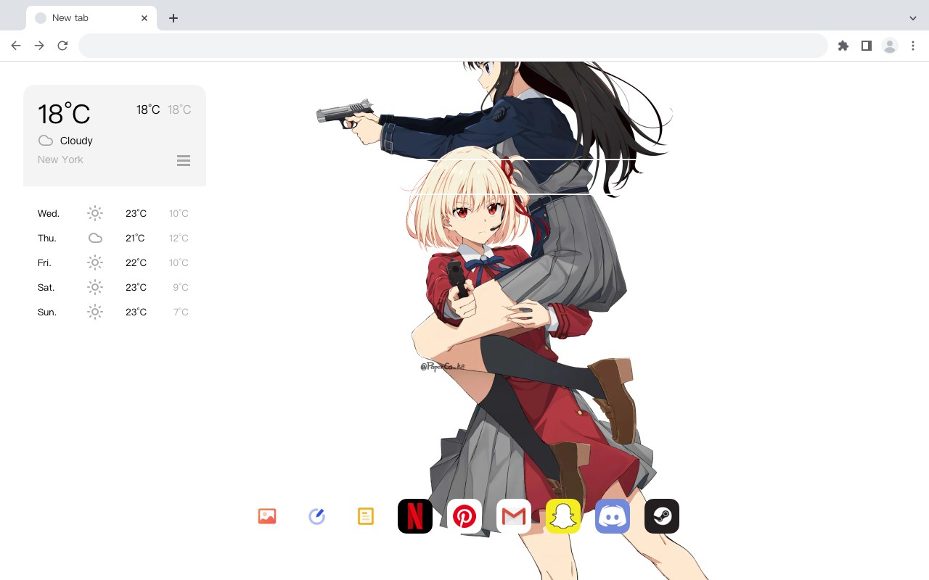
Task: Click the Wed. forecast day label
Action: coord(49,213)
